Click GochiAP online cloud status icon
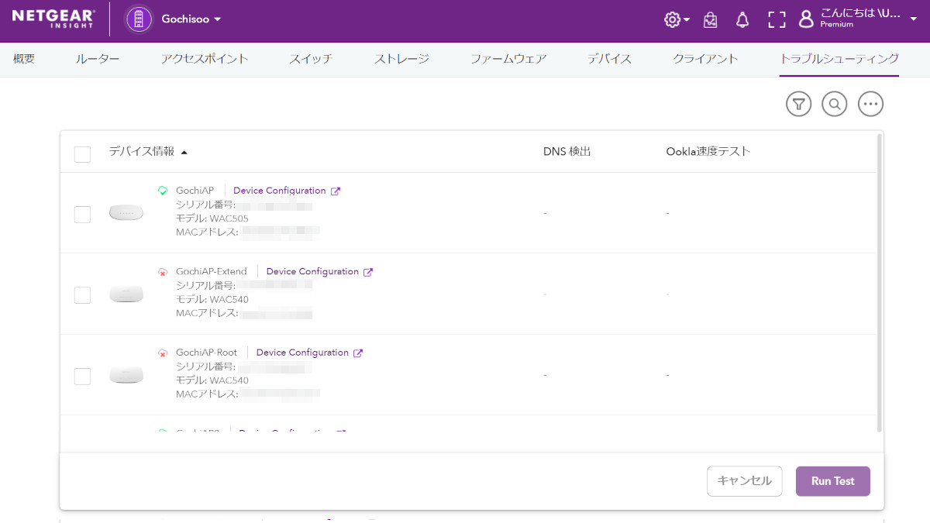The width and height of the screenshot is (930, 523). 163,191
